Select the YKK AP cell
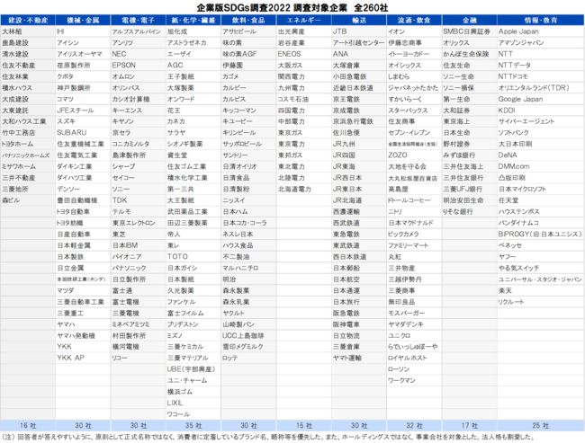Screen dimensions: 585x443 coord(83,358)
